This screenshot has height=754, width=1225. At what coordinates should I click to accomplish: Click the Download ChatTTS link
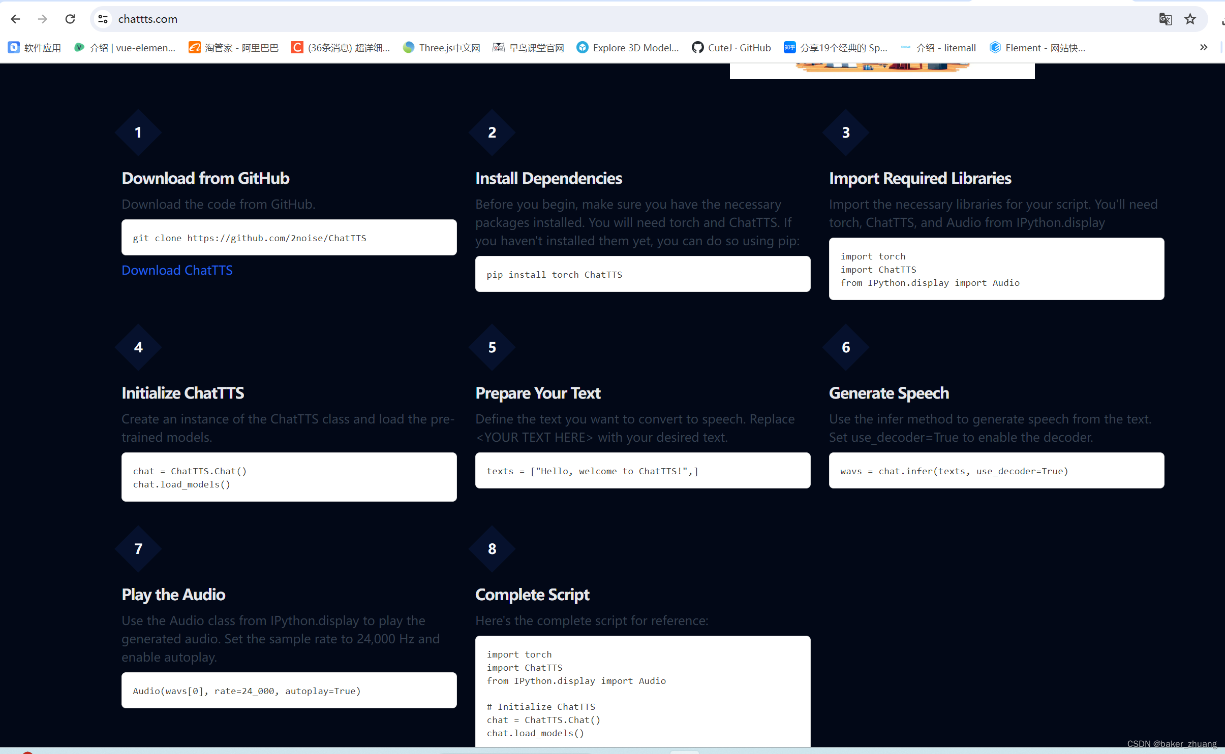(x=177, y=270)
